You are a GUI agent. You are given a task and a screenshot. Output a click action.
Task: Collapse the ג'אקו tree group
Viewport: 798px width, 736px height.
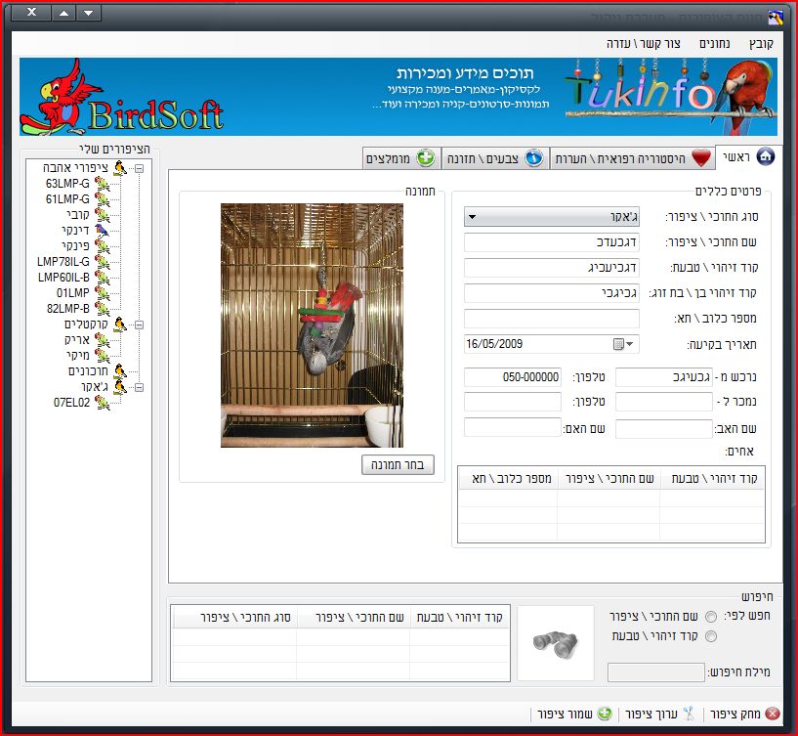click(139, 387)
